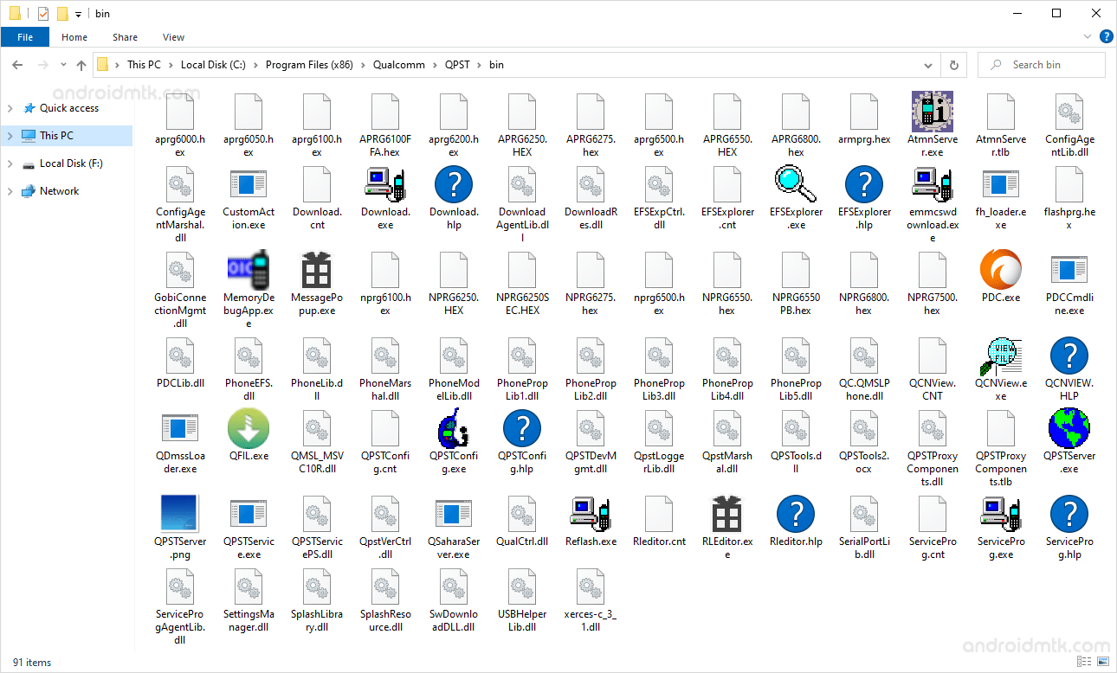Select the QPSTServer.png image thumbnail
The height and width of the screenshot is (673, 1117).
[179, 513]
